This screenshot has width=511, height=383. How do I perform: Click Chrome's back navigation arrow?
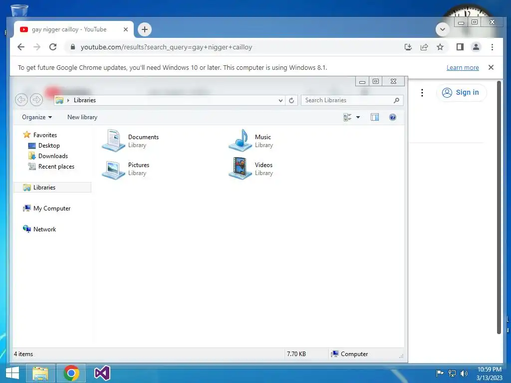coord(21,47)
